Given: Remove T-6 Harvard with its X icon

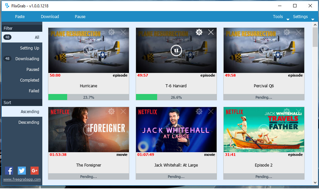Looking at the screenshot, I should click(x=211, y=32).
